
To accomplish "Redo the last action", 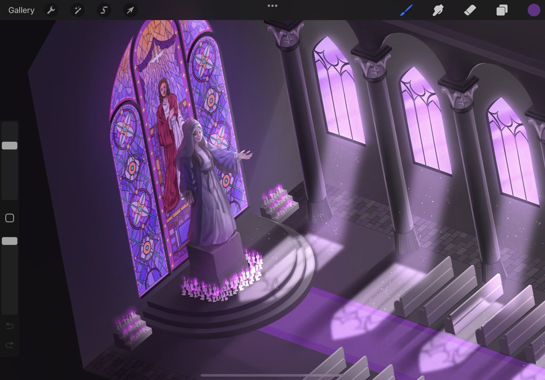I will pyautogui.click(x=10, y=346).
